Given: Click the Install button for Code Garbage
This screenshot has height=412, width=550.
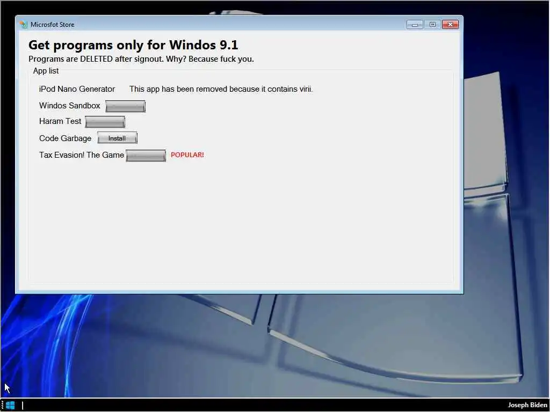Looking at the screenshot, I should pyautogui.click(x=117, y=138).
